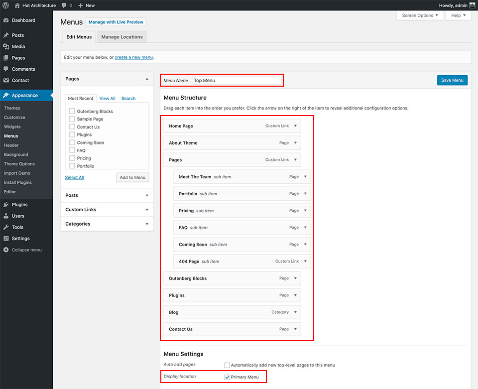Expand the Portfolio sub item options
Image resolution: width=478 pixels, height=389 pixels.
point(305,194)
